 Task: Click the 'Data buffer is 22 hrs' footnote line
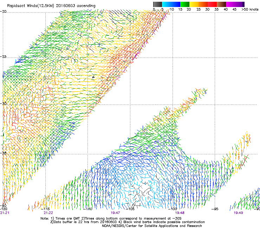coord(127,222)
